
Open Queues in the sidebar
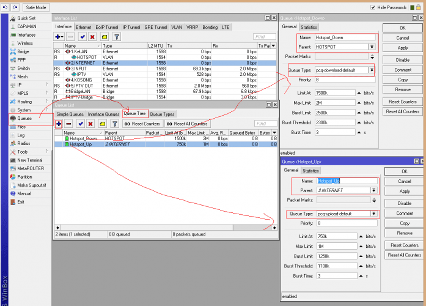point(24,118)
